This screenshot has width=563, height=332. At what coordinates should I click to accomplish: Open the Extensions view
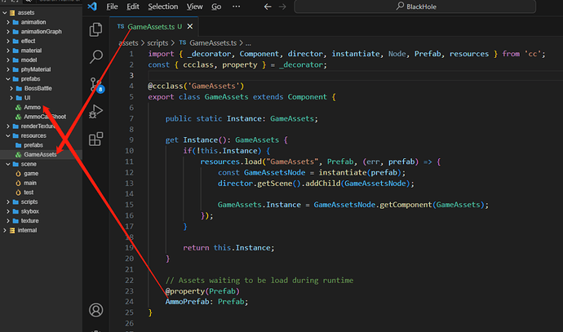point(96,138)
